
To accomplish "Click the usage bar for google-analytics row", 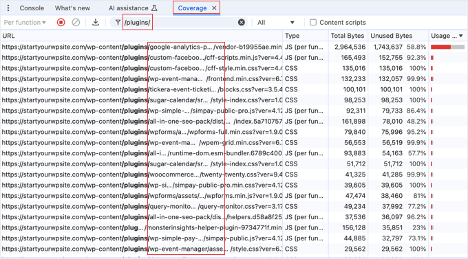I will click(x=447, y=47).
